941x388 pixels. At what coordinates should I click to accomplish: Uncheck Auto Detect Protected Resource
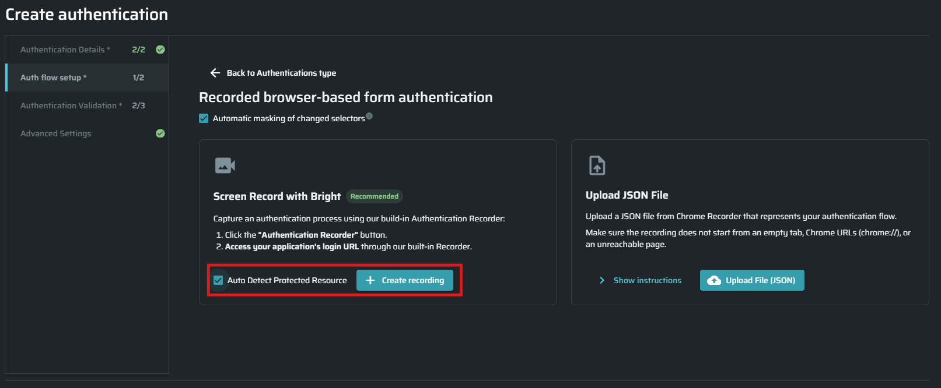click(218, 280)
